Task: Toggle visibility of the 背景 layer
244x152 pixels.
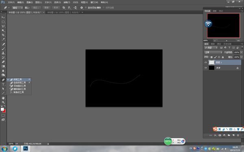Action: tap(206, 68)
